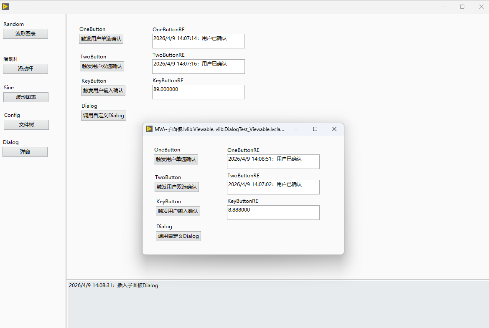
Task: Open the 滑动杆 slider panel
Action: [25, 69]
